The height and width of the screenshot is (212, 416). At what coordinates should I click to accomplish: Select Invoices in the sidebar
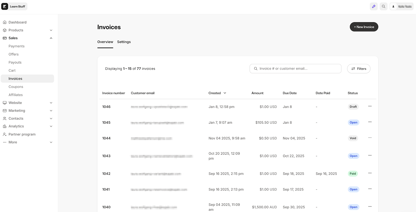tap(27, 78)
